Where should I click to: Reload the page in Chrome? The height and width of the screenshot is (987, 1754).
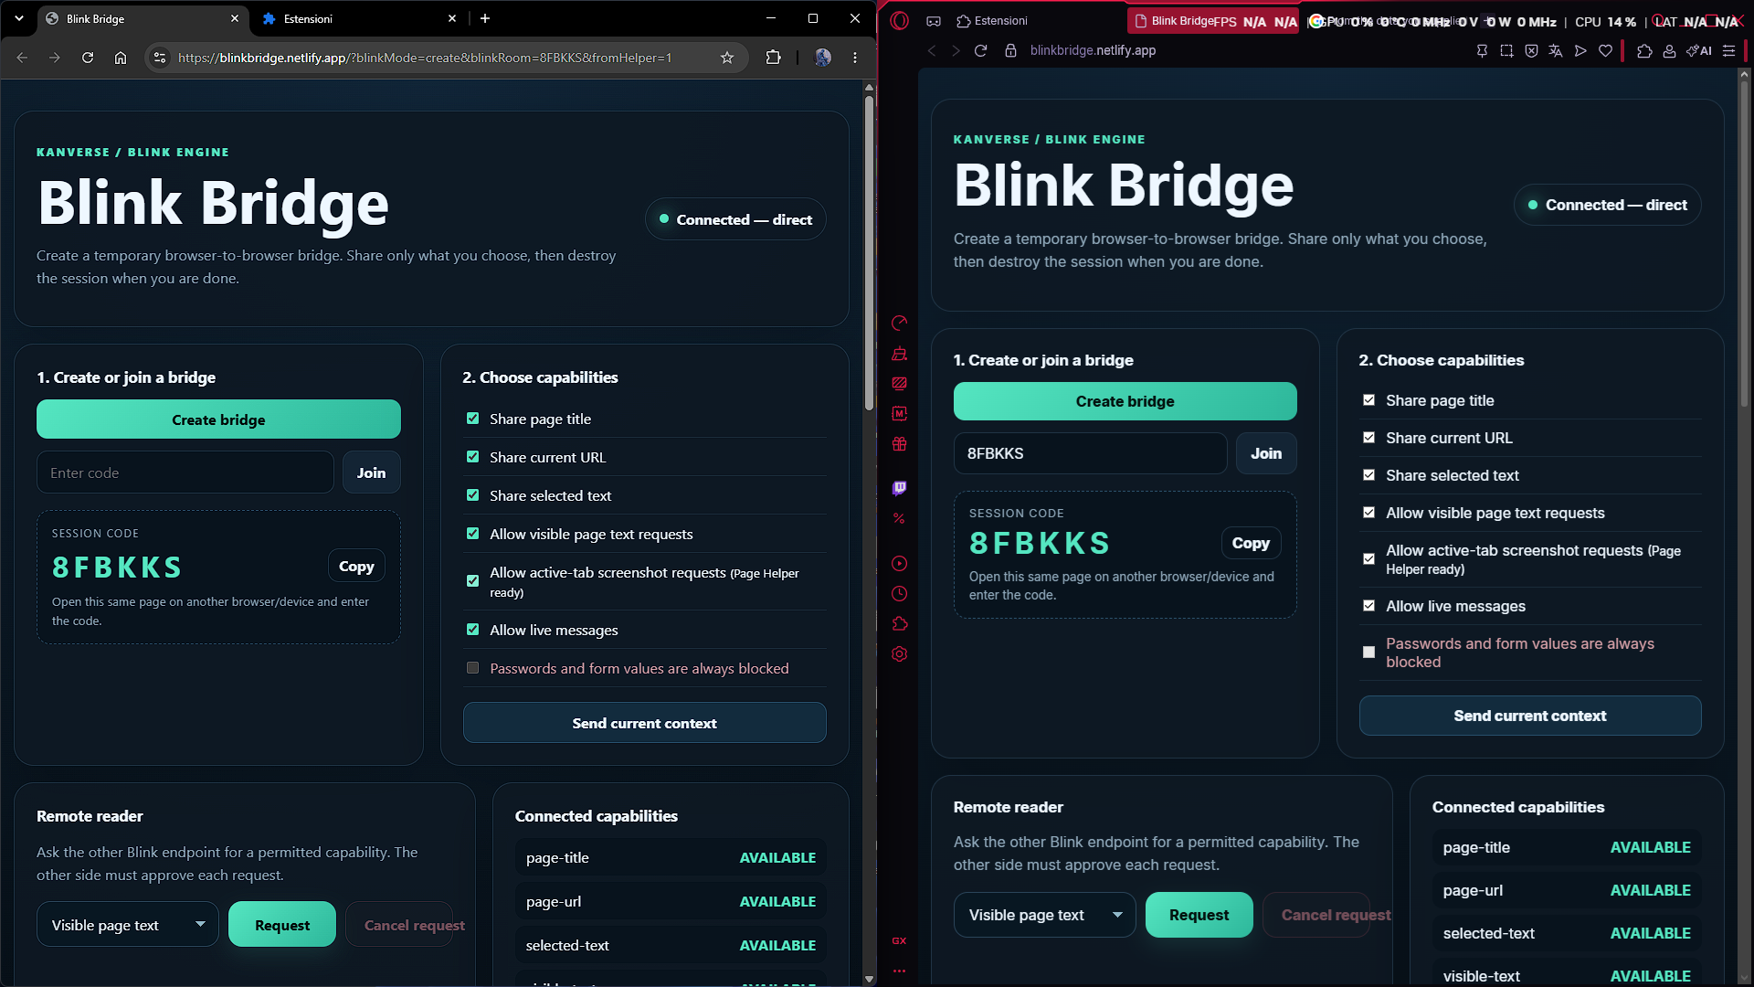click(88, 58)
